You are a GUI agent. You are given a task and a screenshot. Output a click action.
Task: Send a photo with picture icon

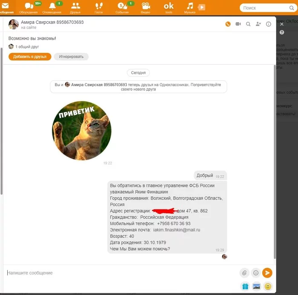tap(256, 286)
